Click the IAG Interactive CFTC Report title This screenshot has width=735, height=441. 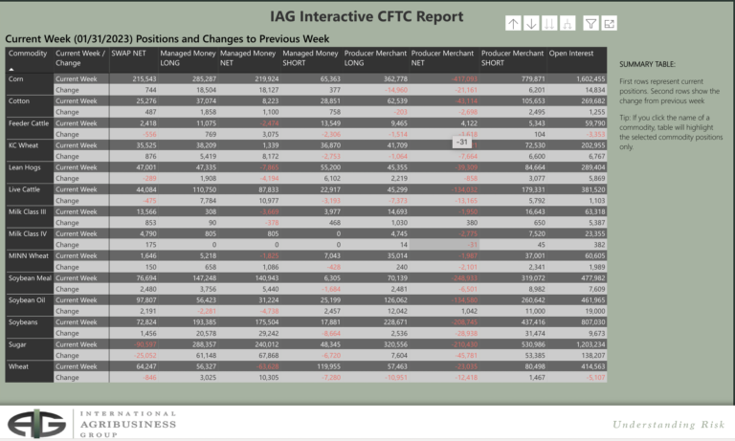point(367,16)
